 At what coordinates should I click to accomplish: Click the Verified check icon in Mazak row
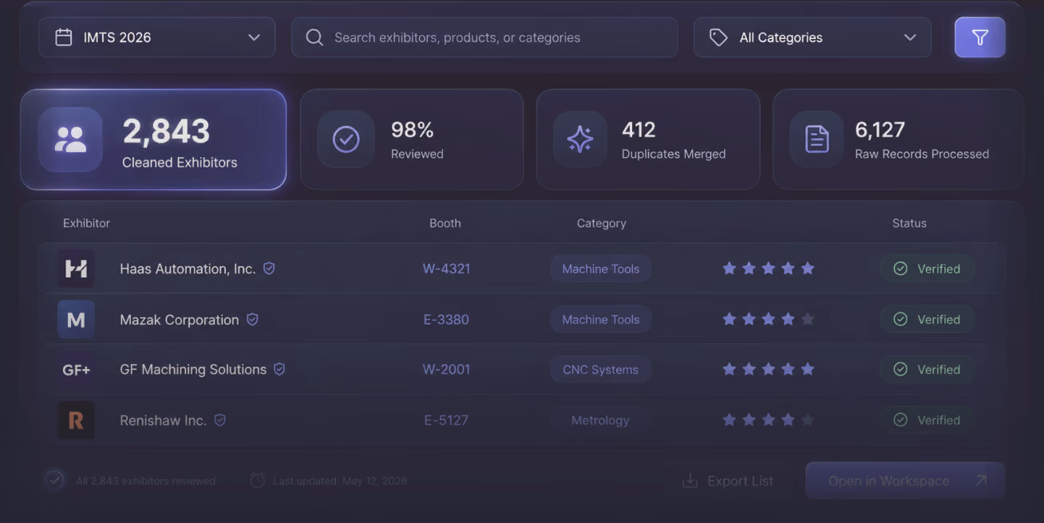[900, 319]
